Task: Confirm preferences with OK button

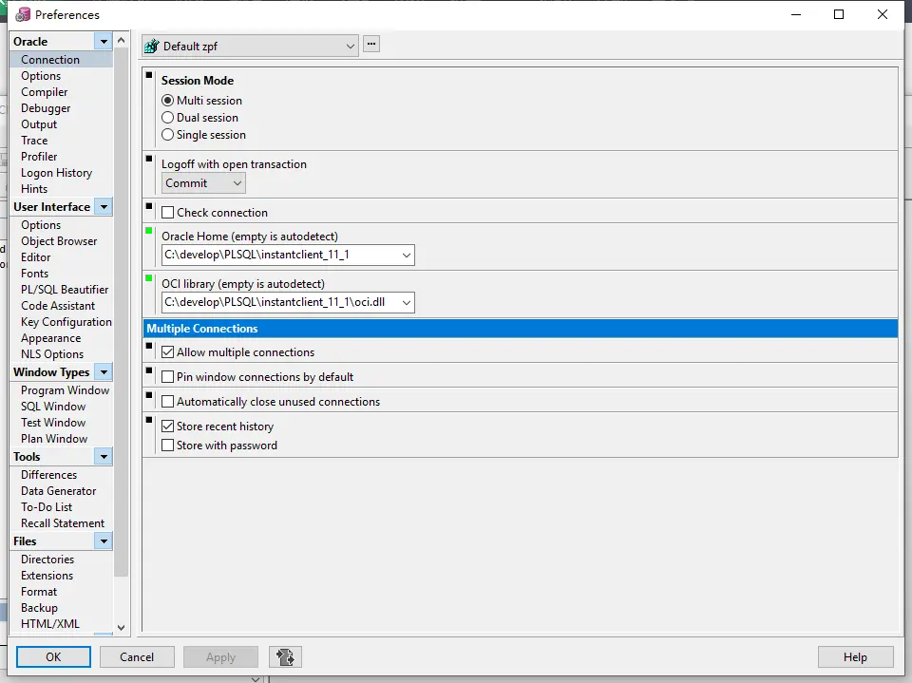Action: 53,656
